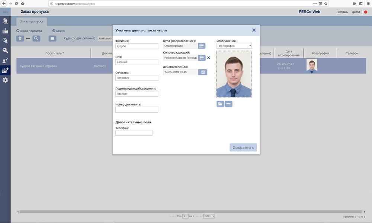This screenshot has height=223, width=372.
Task: Click into the Номер документа field
Action: tap(137, 110)
